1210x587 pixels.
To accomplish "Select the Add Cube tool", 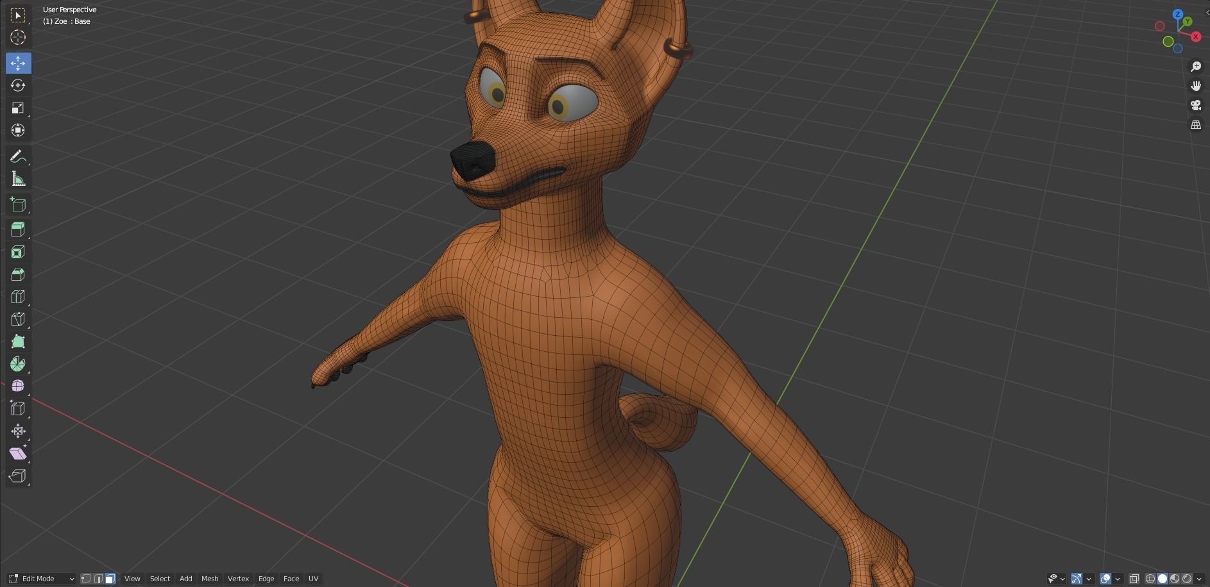I will coord(18,204).
